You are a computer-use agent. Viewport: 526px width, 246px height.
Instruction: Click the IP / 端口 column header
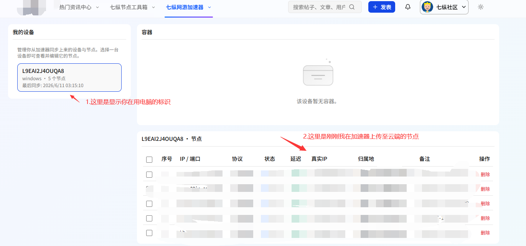190,159
